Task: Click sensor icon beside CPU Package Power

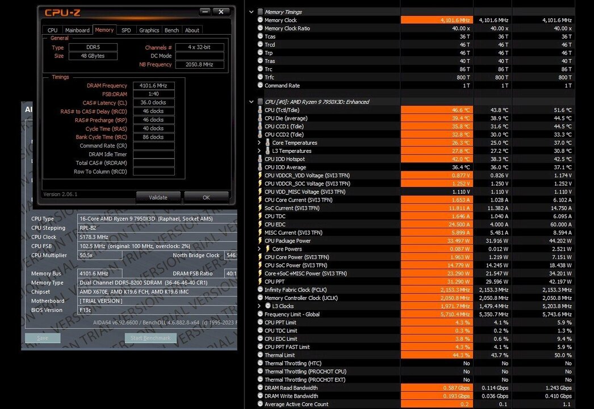Action: [x=260, y=240]
